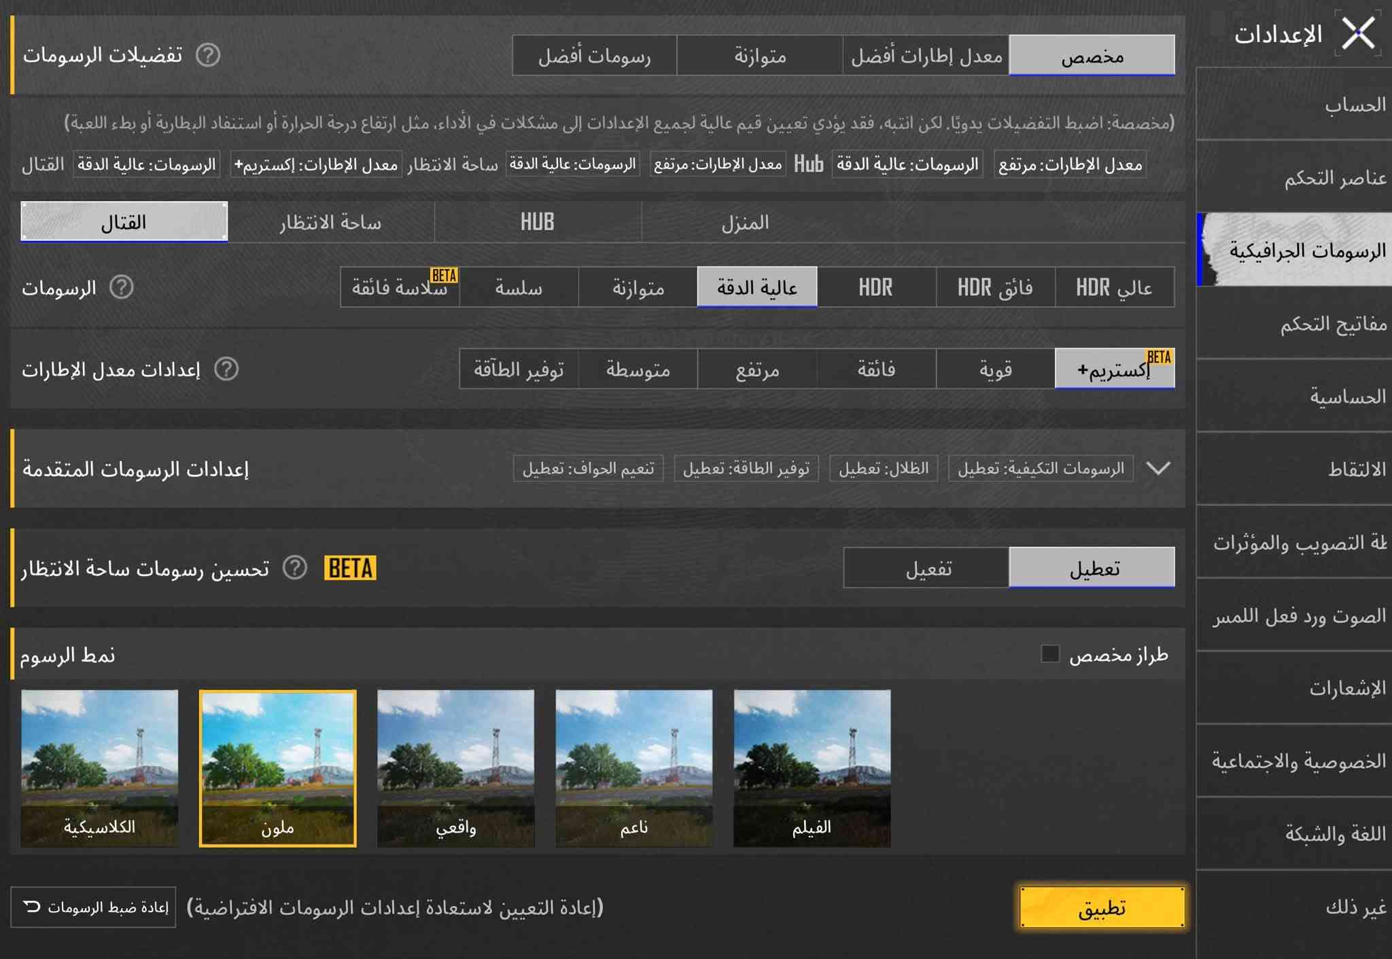
Task: Turn on lobby graphics enhancement (تفعيل)
Action: 926,568
